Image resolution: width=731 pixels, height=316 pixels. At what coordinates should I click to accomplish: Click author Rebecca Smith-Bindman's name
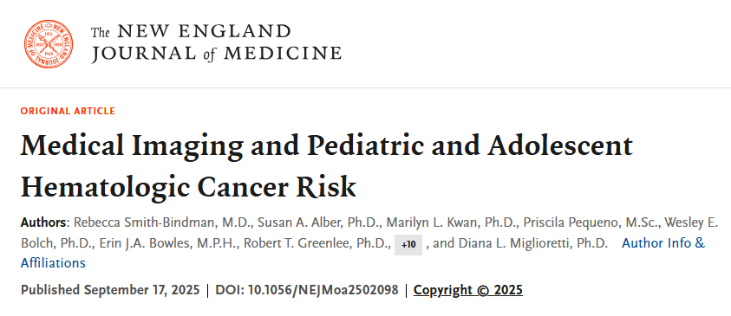[145, 222]
